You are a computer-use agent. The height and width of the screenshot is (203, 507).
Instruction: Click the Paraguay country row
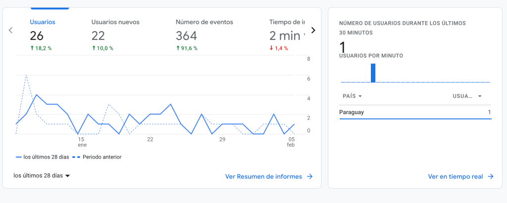(415, 113)
